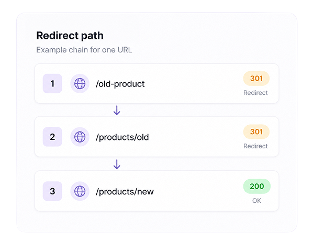Click the OK label under 200 badge
Viewport: 313px width, 251px height.
coord(256,201)
